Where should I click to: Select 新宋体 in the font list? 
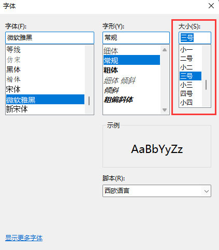click(x=45, y=109)
